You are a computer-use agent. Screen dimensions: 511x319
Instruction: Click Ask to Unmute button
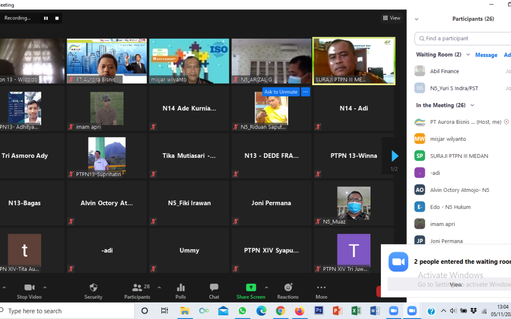click(x=281, y=92)
